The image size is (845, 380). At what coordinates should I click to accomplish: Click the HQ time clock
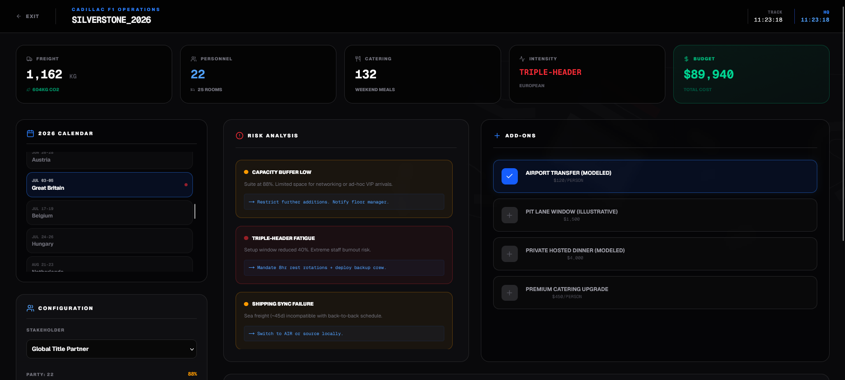click(815, 20)
